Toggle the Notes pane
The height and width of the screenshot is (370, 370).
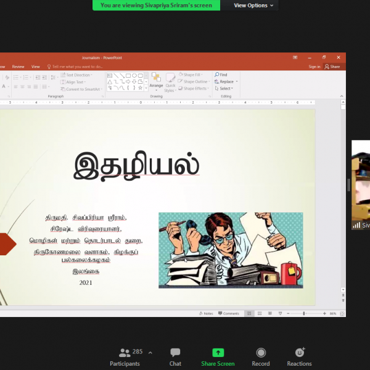(206, 313)
